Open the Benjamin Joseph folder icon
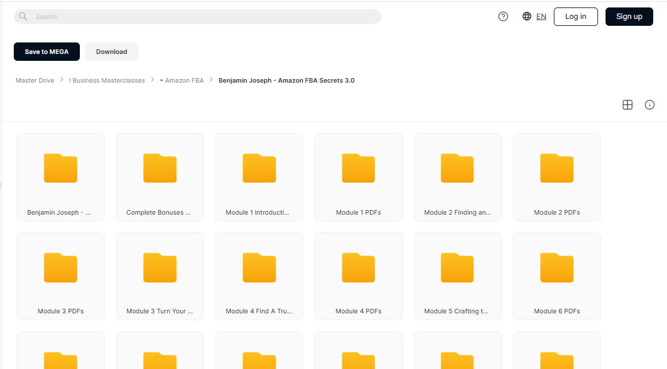This screenshot has width=667, height=369. (x=60, y=168)
